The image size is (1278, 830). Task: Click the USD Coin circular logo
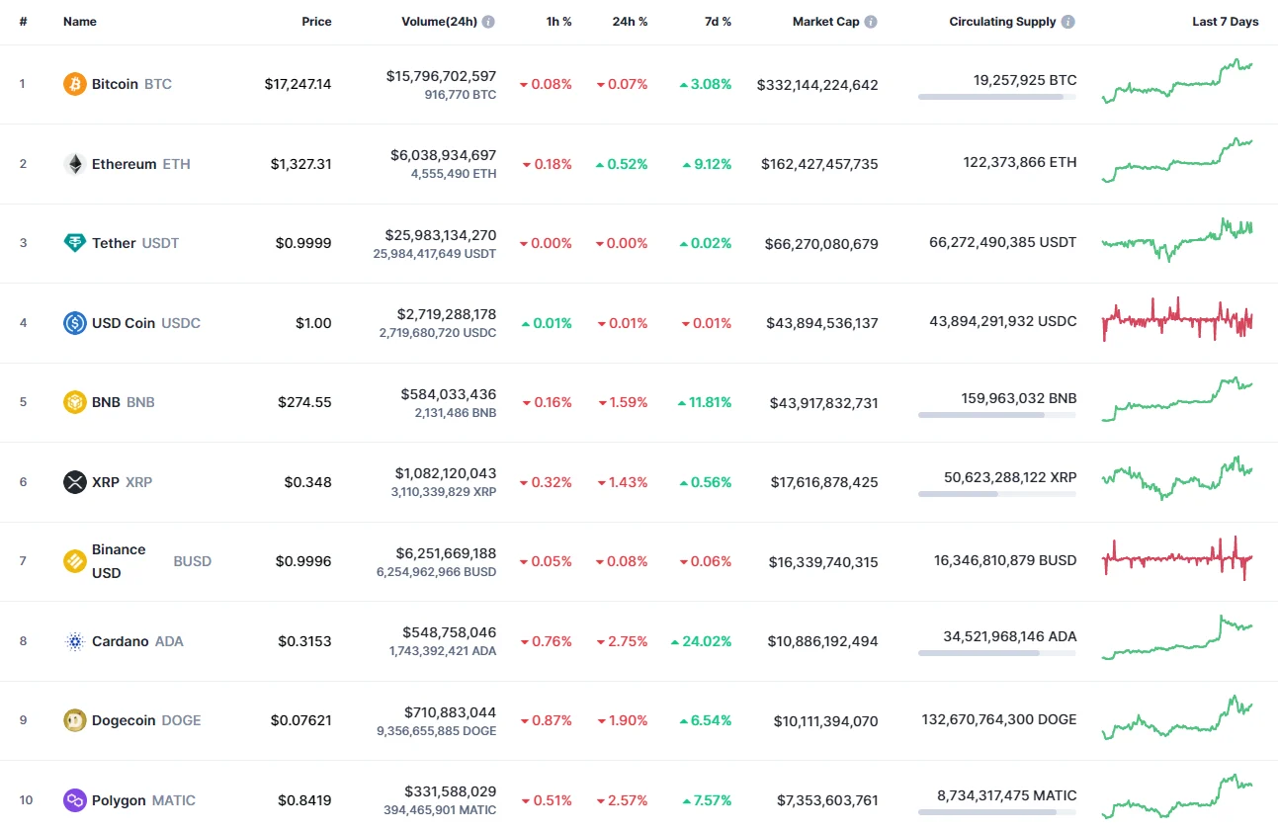75,322
